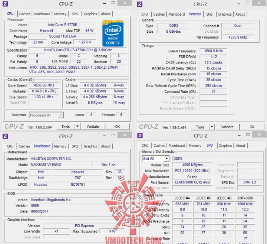Image resolution: width=267 pixels, height=244 pixels.
Task: Click Tools button in CPU window
Action: 66,127
